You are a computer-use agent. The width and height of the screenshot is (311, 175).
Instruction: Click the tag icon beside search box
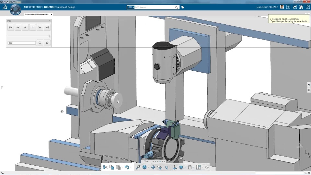point(183,7)
